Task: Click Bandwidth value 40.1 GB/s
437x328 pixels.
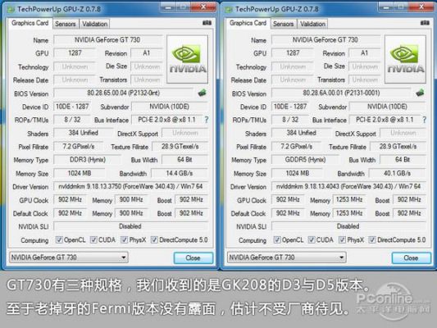Action: coord(398,173)
